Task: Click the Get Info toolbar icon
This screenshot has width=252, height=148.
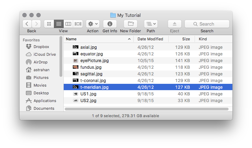Action: [110, 24]
